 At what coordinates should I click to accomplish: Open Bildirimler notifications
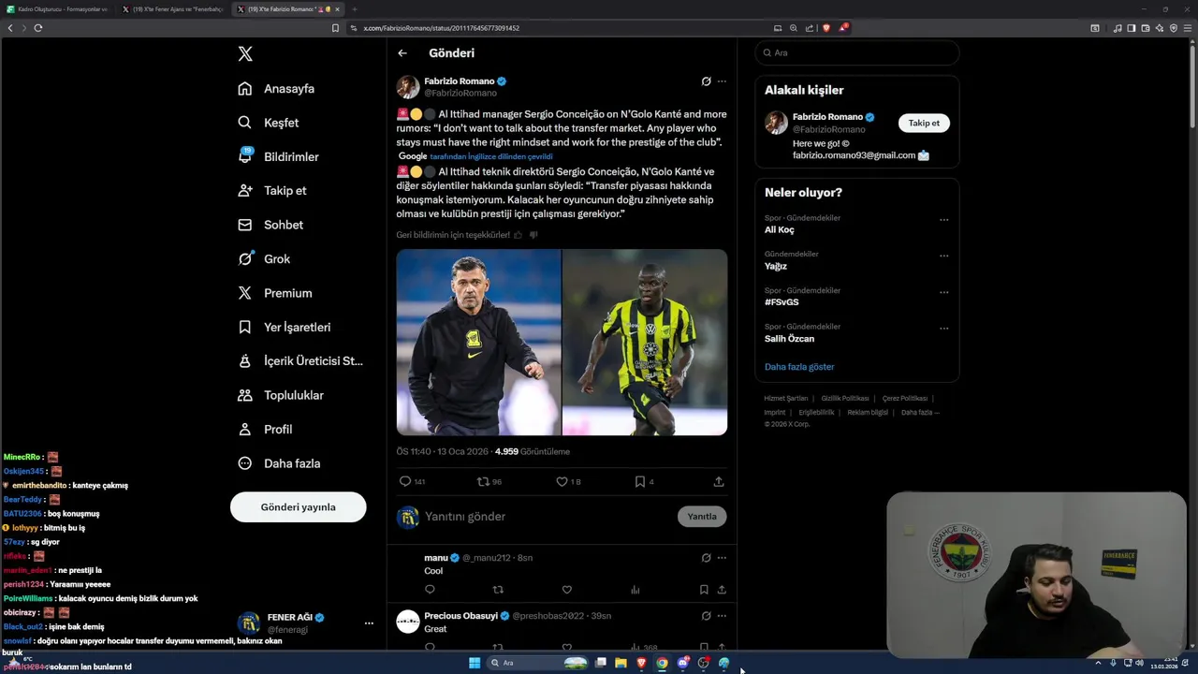278,156
